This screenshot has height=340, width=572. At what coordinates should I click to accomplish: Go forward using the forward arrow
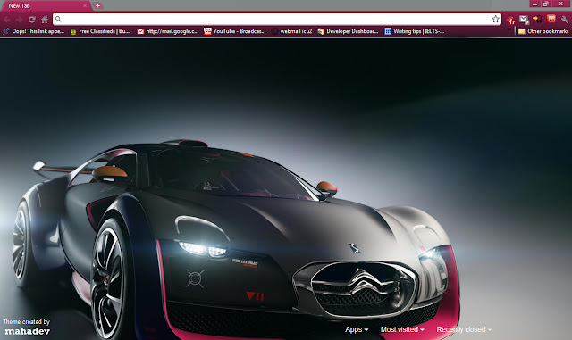coord(19,20)
